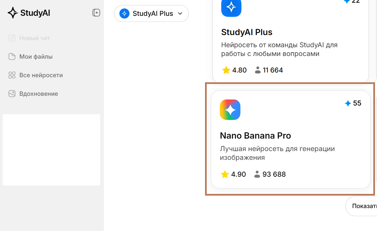Click the blue StudyAI Plus card icon

(231, 8)
